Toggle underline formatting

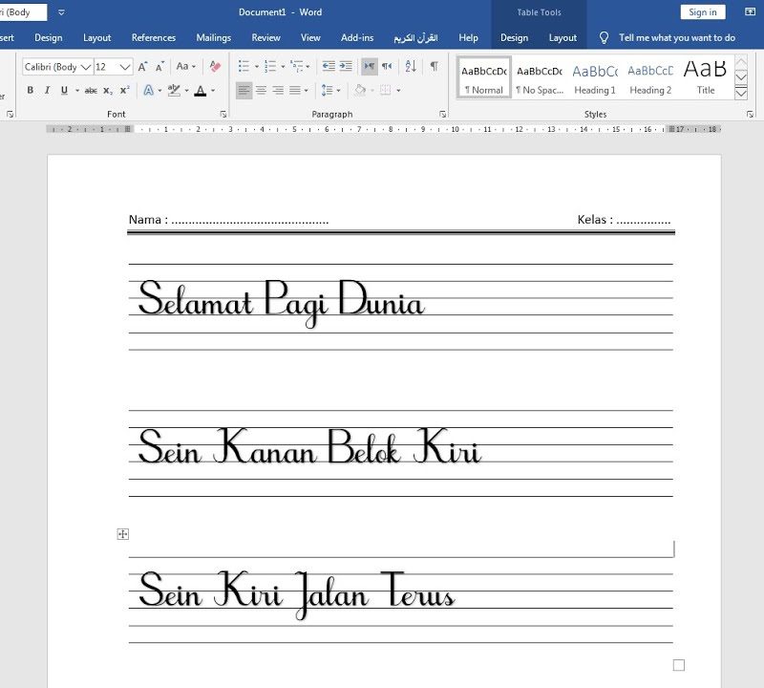pyautogui.click(x=64, y=90)
